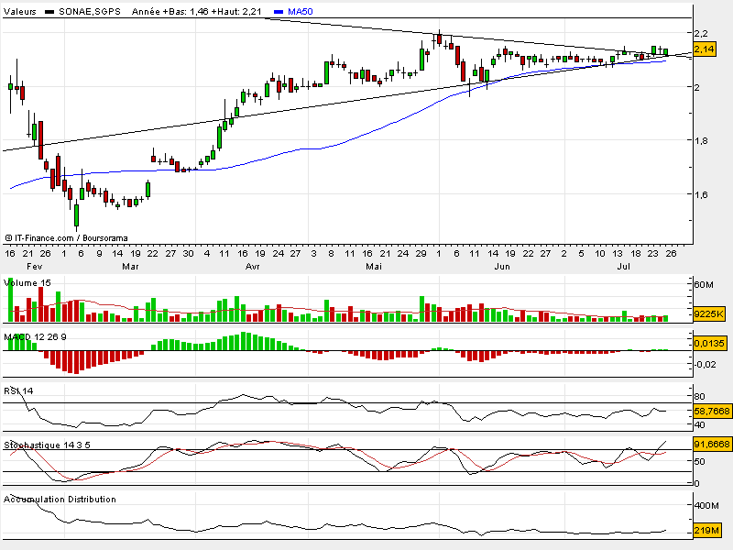
Task: Click the 58,7668 RSI value label
Action: coord(712,411)
